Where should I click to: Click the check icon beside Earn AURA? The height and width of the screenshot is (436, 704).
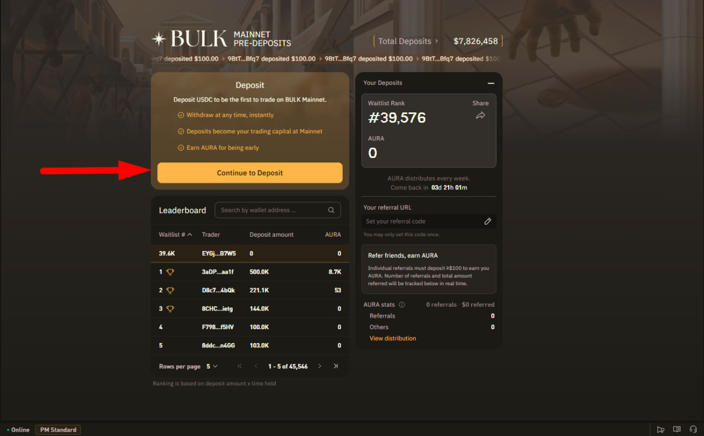pos(180,148)
